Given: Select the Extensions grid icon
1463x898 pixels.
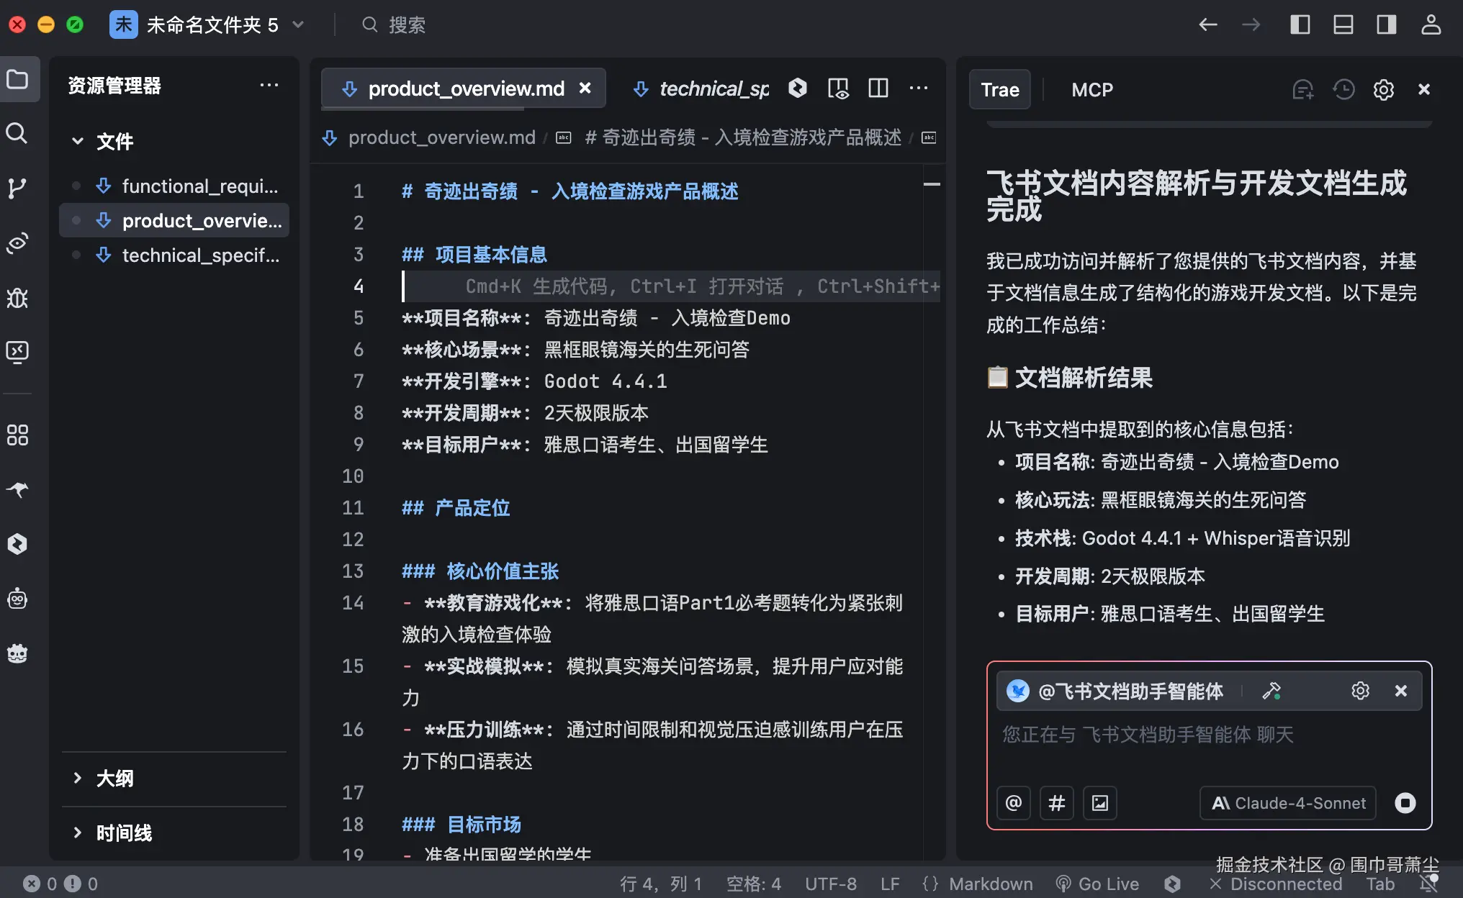Looking at the screenshot, I should 17,435.
